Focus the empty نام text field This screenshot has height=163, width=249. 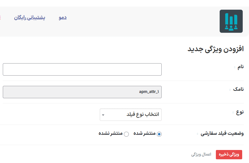[x=82, y=69]
